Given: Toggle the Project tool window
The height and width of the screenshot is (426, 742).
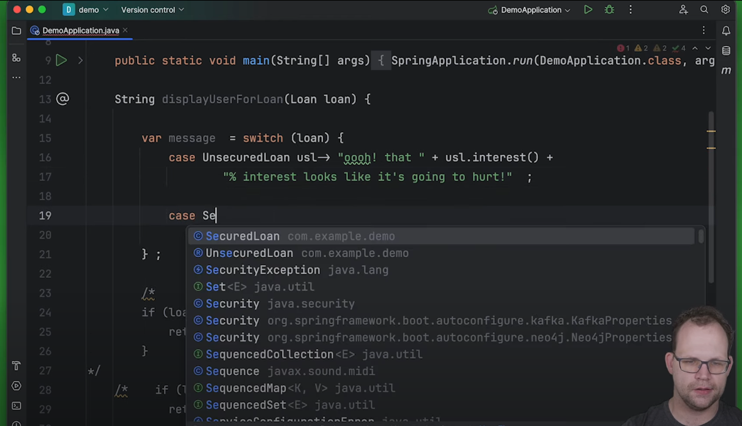Looking at the screenshot, I should click(x=17, y=30).
